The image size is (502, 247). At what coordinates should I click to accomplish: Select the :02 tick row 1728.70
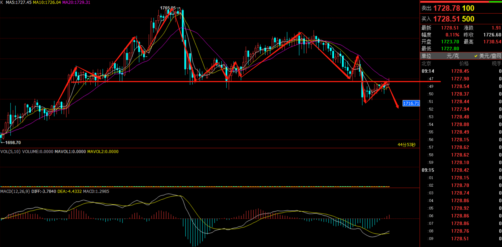(x=461, y=185)
